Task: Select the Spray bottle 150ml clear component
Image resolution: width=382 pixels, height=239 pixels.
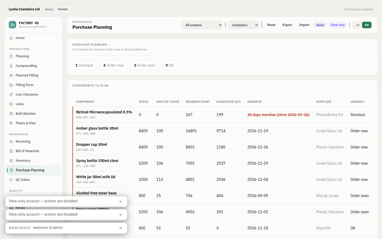Action: pos(97,161)
